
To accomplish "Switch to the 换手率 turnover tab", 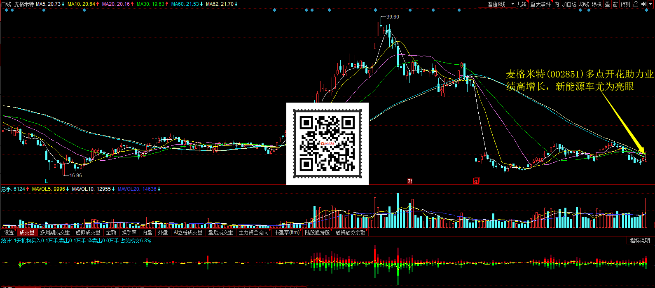I will tap(129, 232).
